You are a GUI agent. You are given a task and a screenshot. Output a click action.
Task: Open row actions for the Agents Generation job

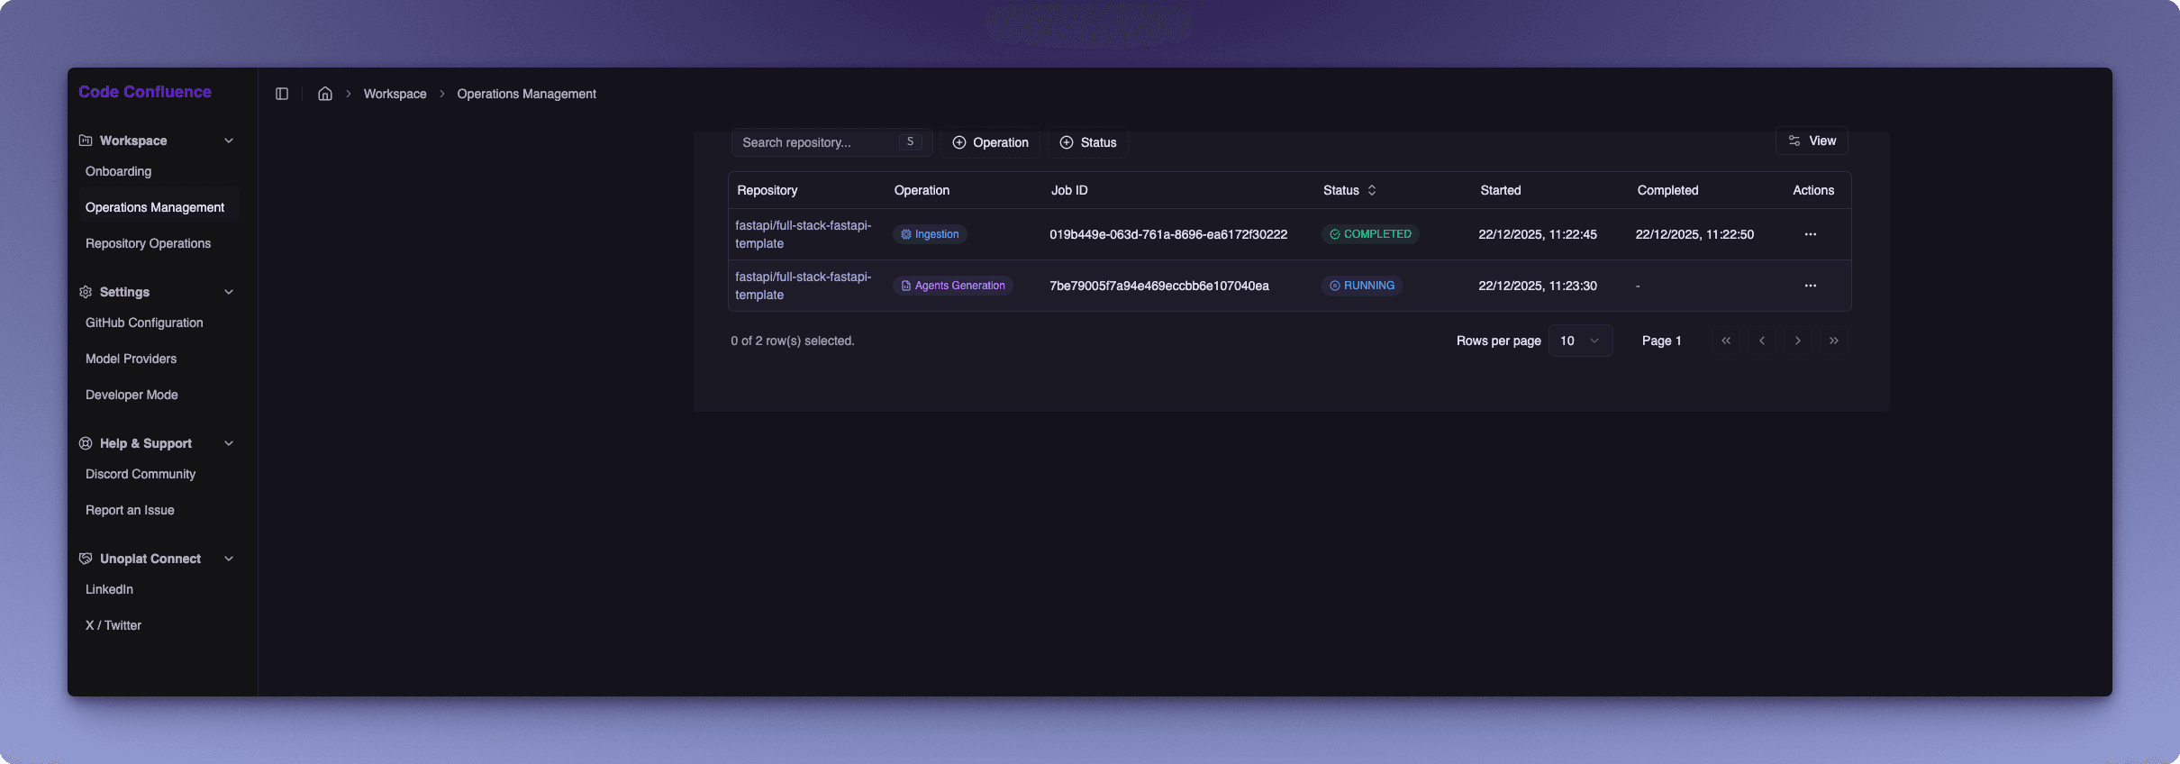1811,286
